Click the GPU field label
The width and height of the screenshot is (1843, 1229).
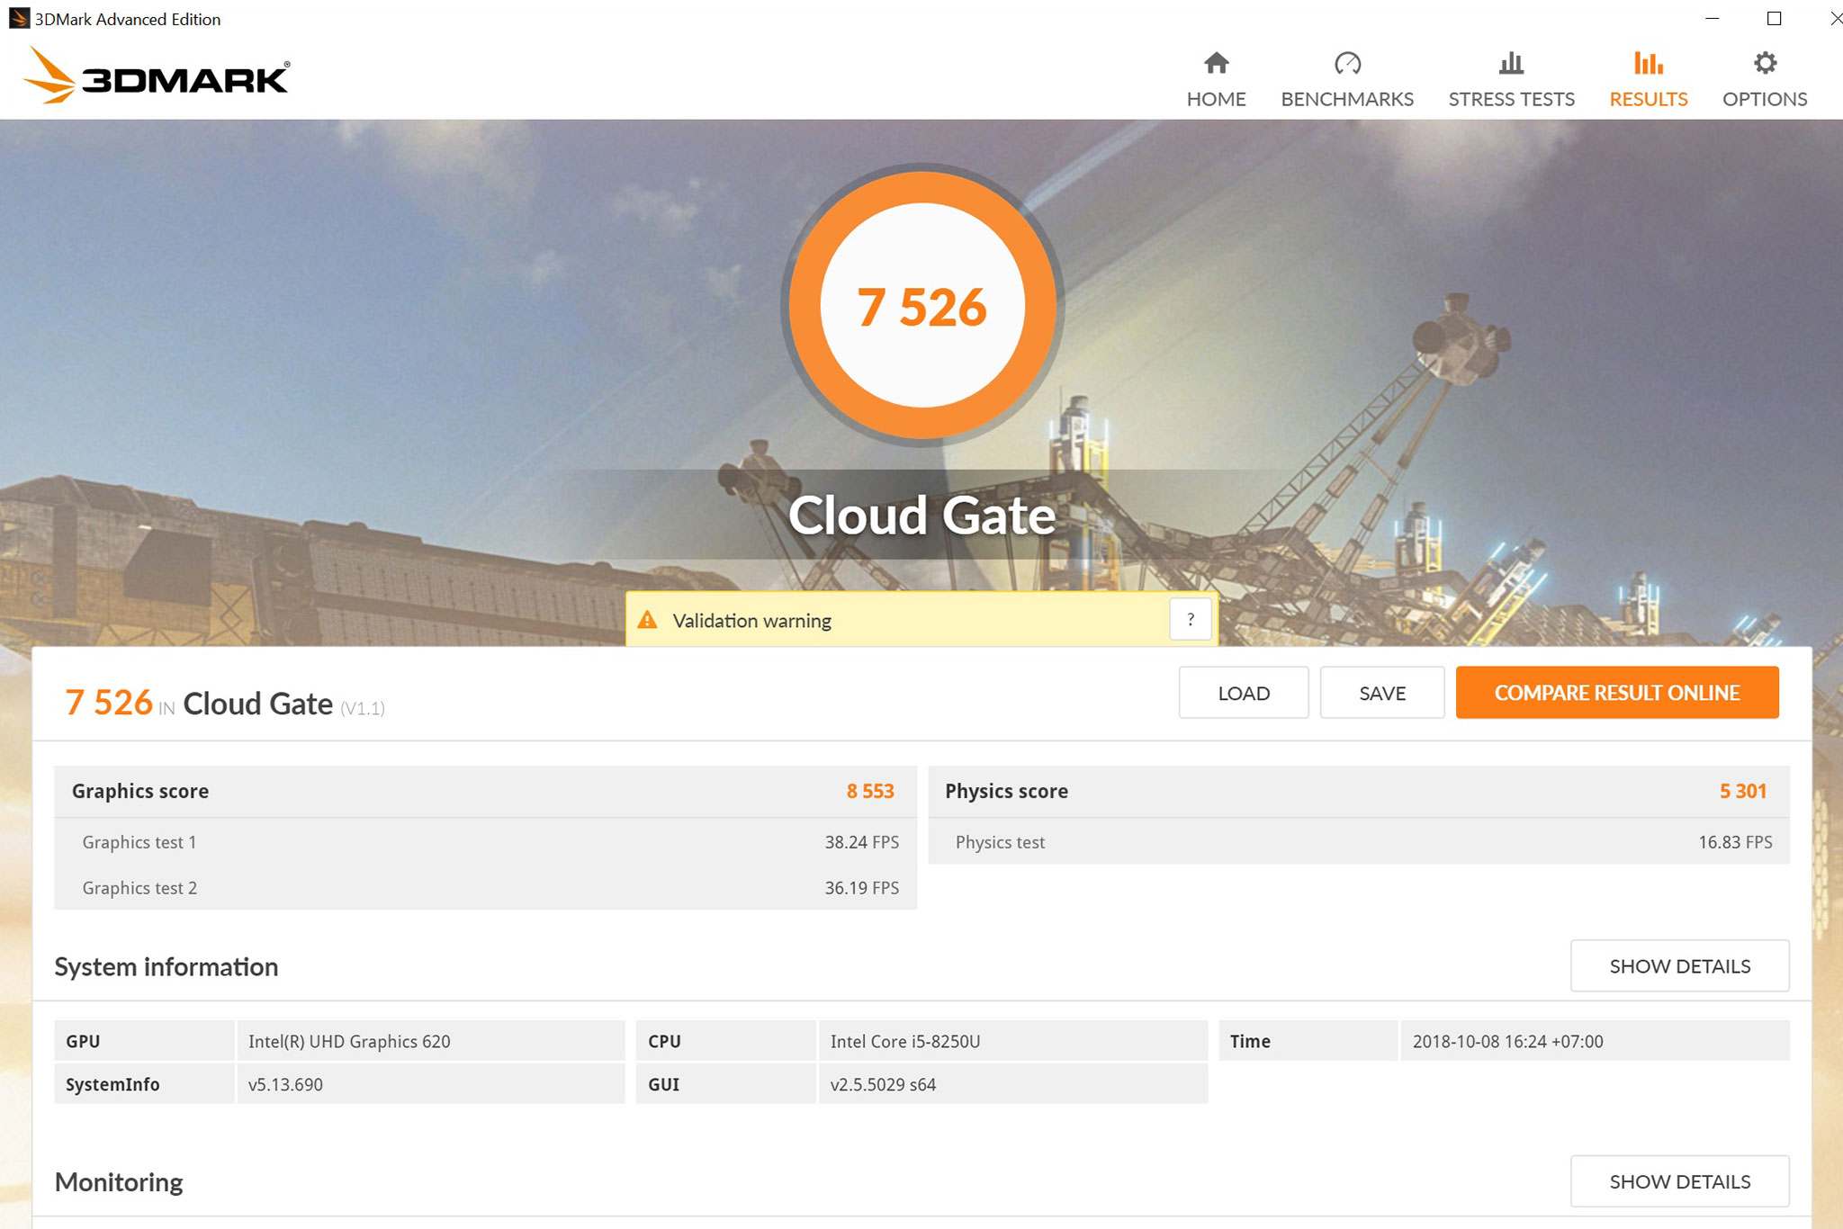coord(83,1041)
